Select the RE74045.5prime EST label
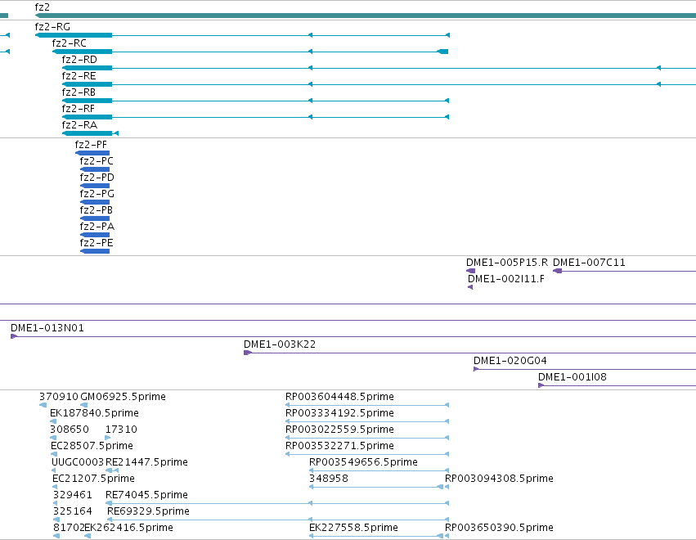The image size is (696, 540). [146, 495]
